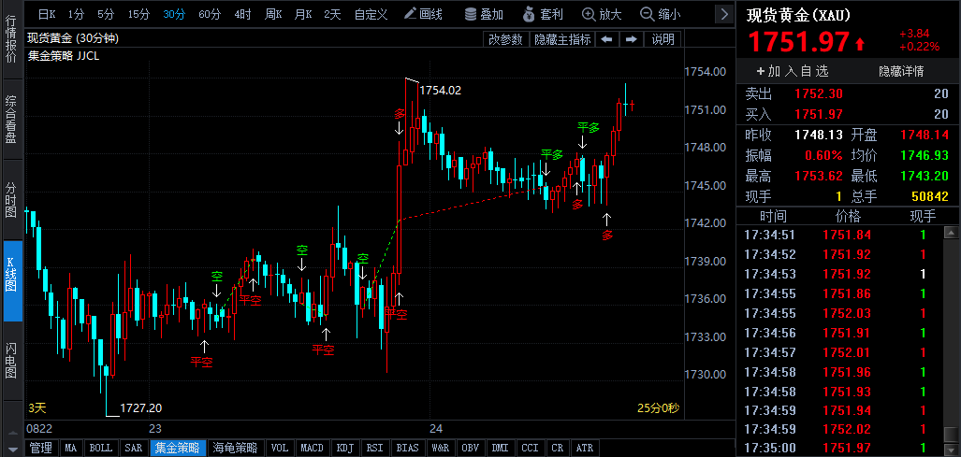Click the left arrow indicator button
The image size is (961, 457).
(606, 39)
